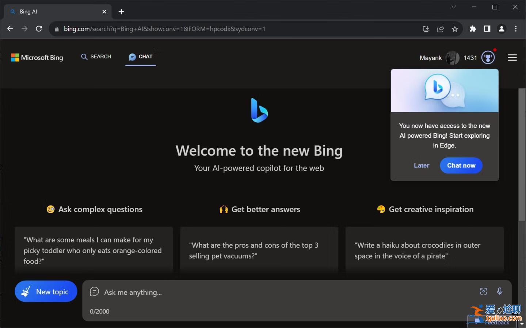Install the site via the install icon
The width and height of the screenshot is (526, 328).
[x=426, y=29]
